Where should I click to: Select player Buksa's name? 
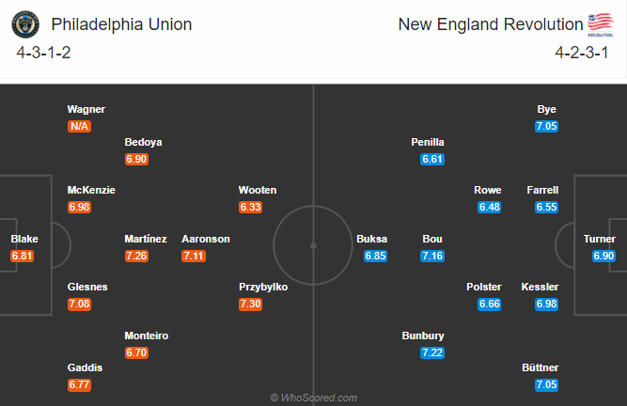(372, 239)
